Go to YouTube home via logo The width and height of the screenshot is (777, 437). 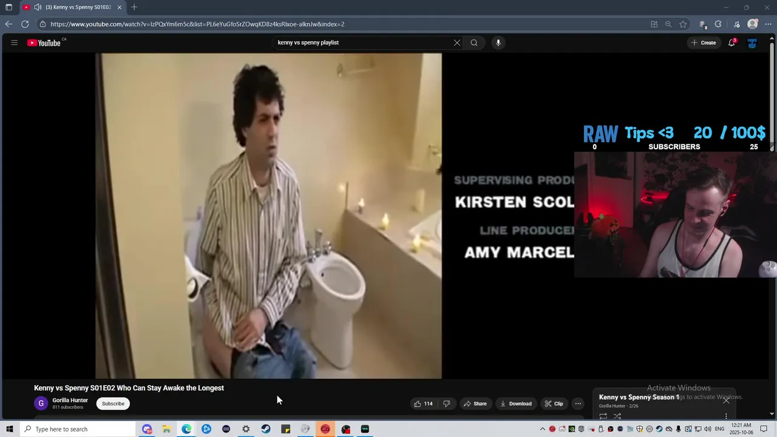click(44, 43)
